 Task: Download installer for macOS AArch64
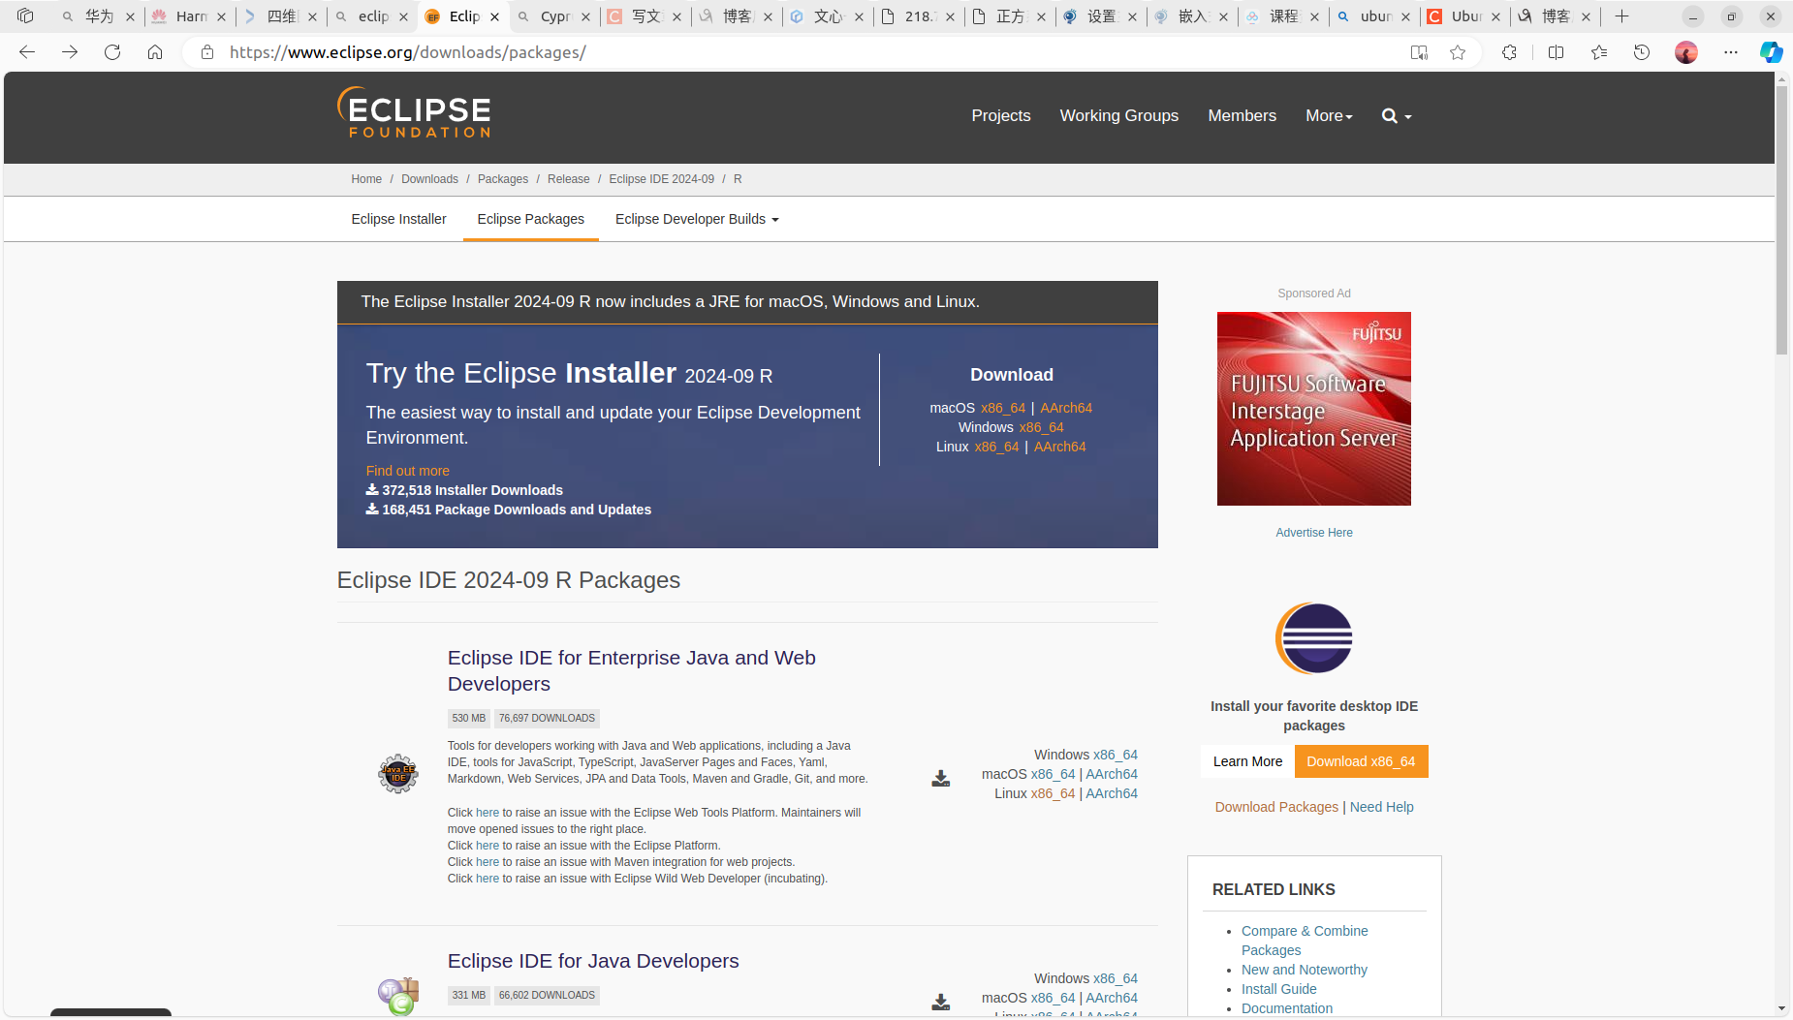(x=1066, y=408)
